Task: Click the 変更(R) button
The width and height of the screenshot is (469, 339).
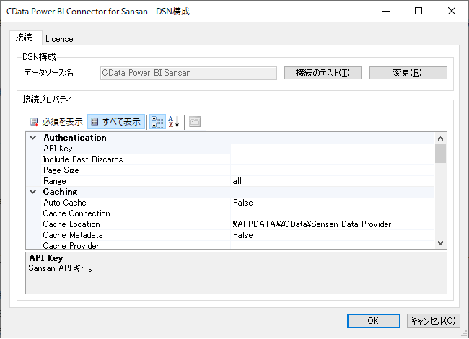Action: 408,73
